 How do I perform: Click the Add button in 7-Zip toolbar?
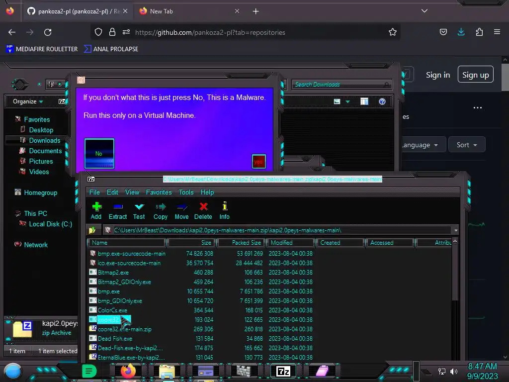[x=96, y=211]
